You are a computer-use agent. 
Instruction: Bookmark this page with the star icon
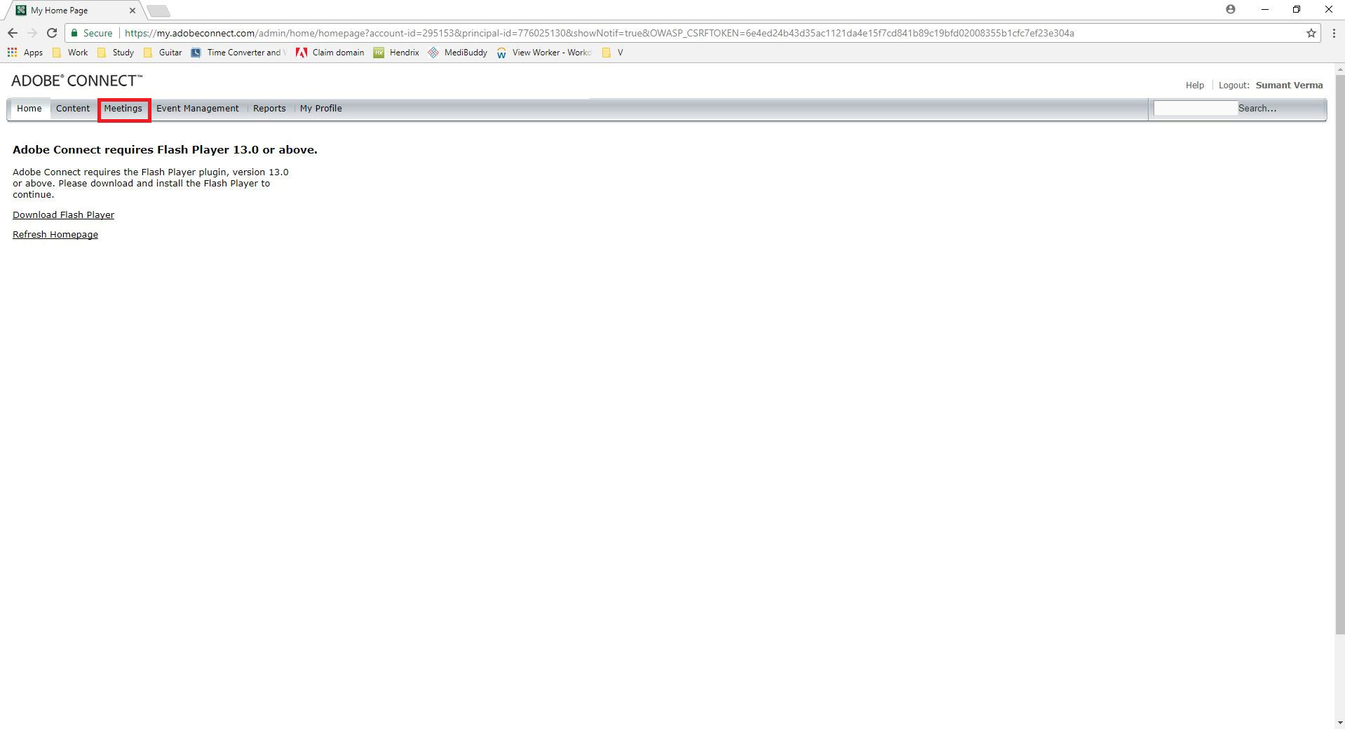[x=1311, y=33]
